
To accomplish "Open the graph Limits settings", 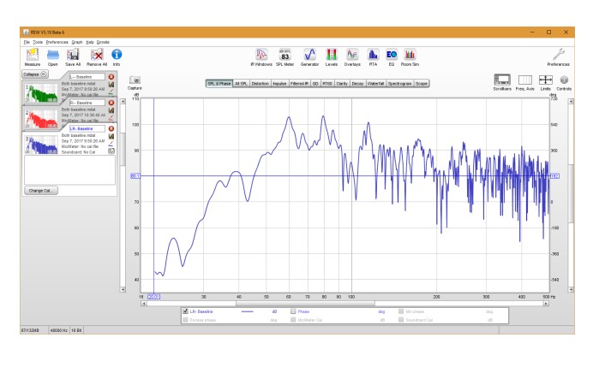I will (545, 81).
